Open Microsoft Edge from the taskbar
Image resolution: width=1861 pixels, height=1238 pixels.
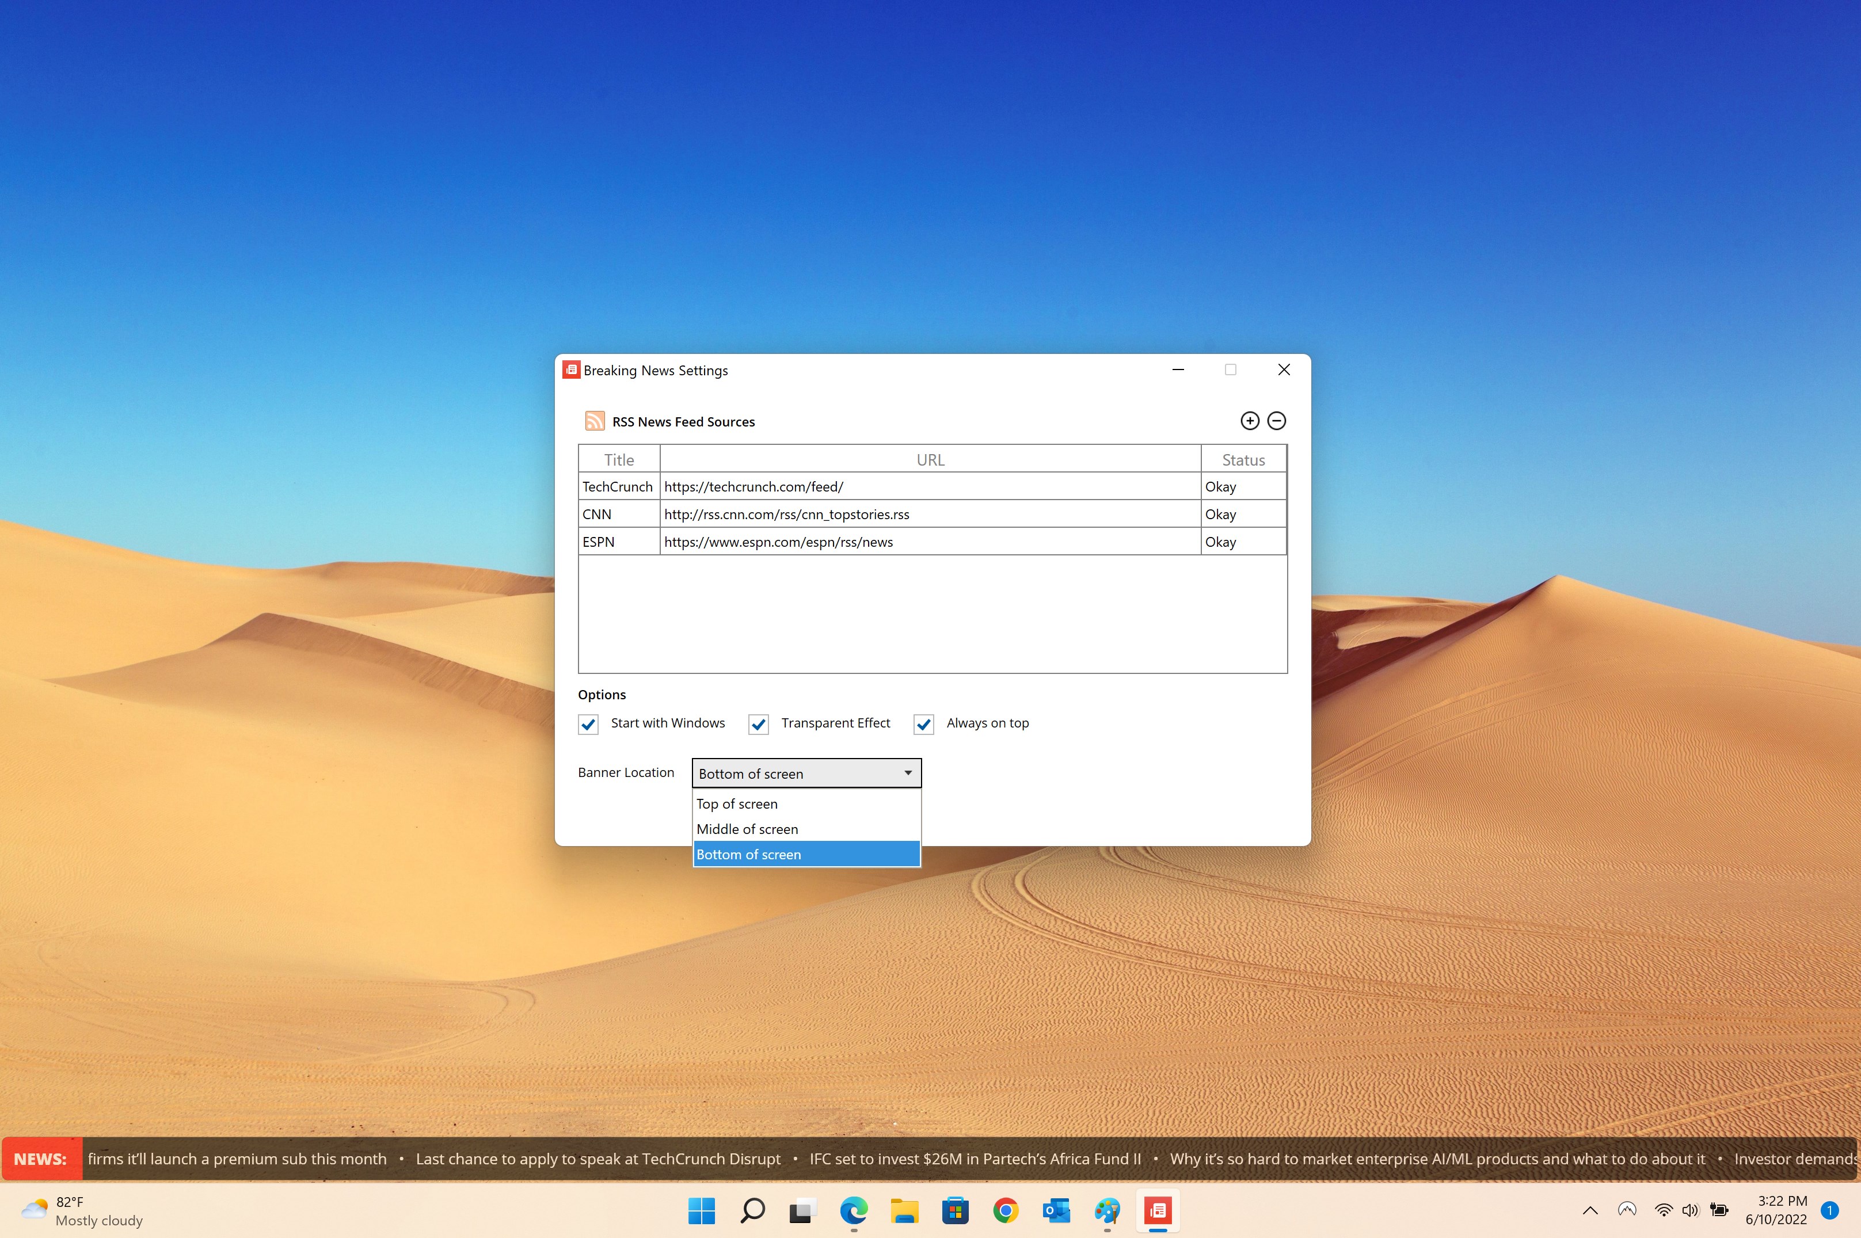854,1210
